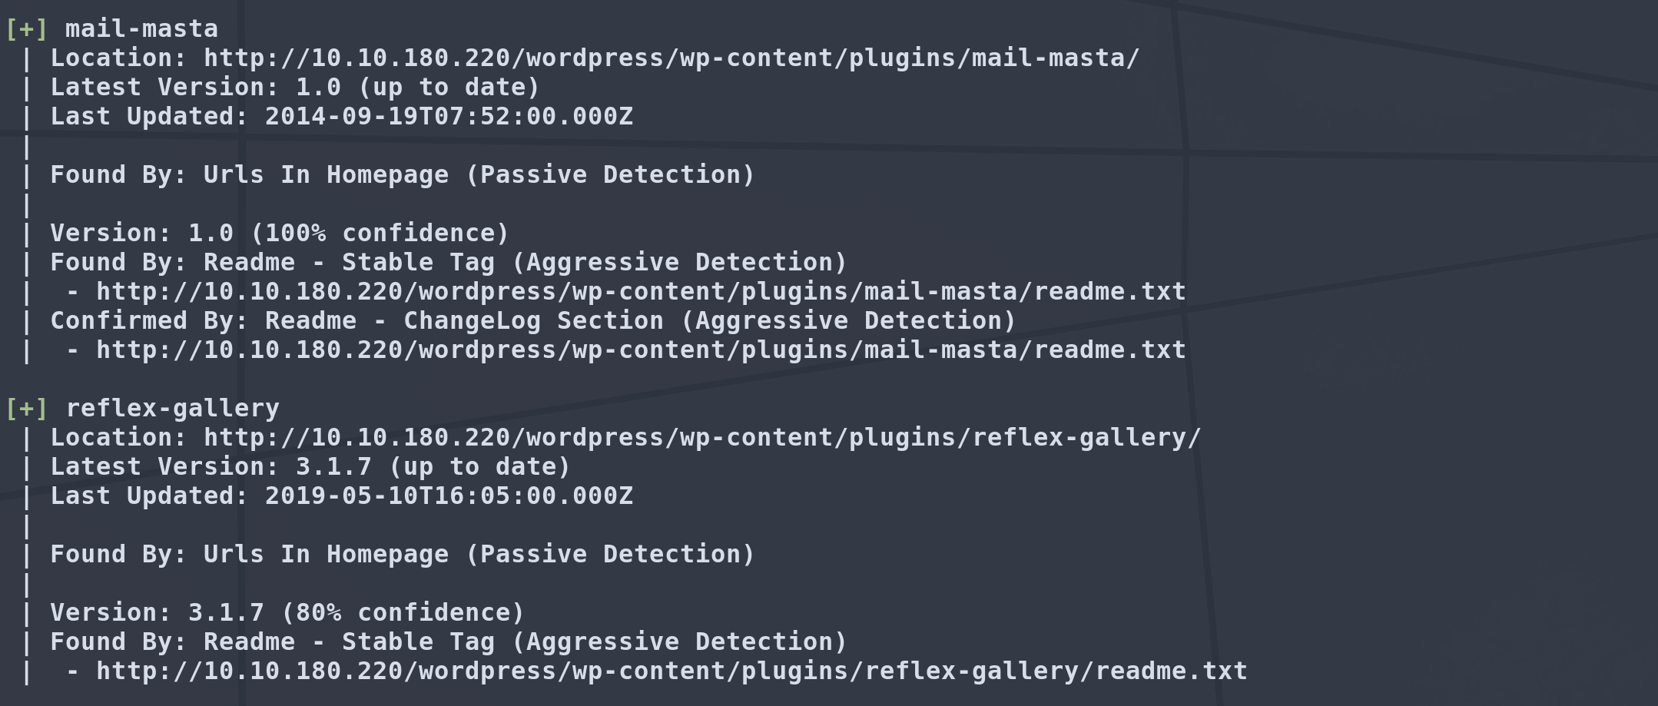This screenshot has width=1658, height=706.
Task: Click reflex-gallery's 'Urls In Homepage' detection line
Action: click(403, 555)
